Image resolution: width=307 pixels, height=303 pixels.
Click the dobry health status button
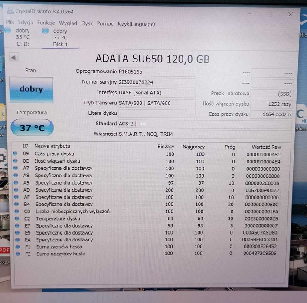click(x=31, y=90)
